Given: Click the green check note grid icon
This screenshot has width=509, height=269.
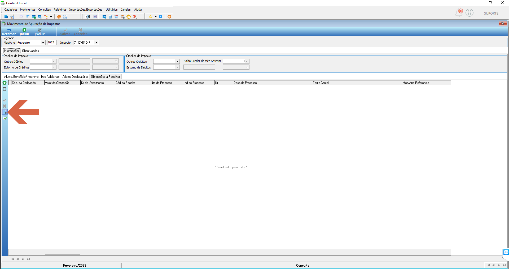Looking at the screenshot, I should tap(5, 118).
